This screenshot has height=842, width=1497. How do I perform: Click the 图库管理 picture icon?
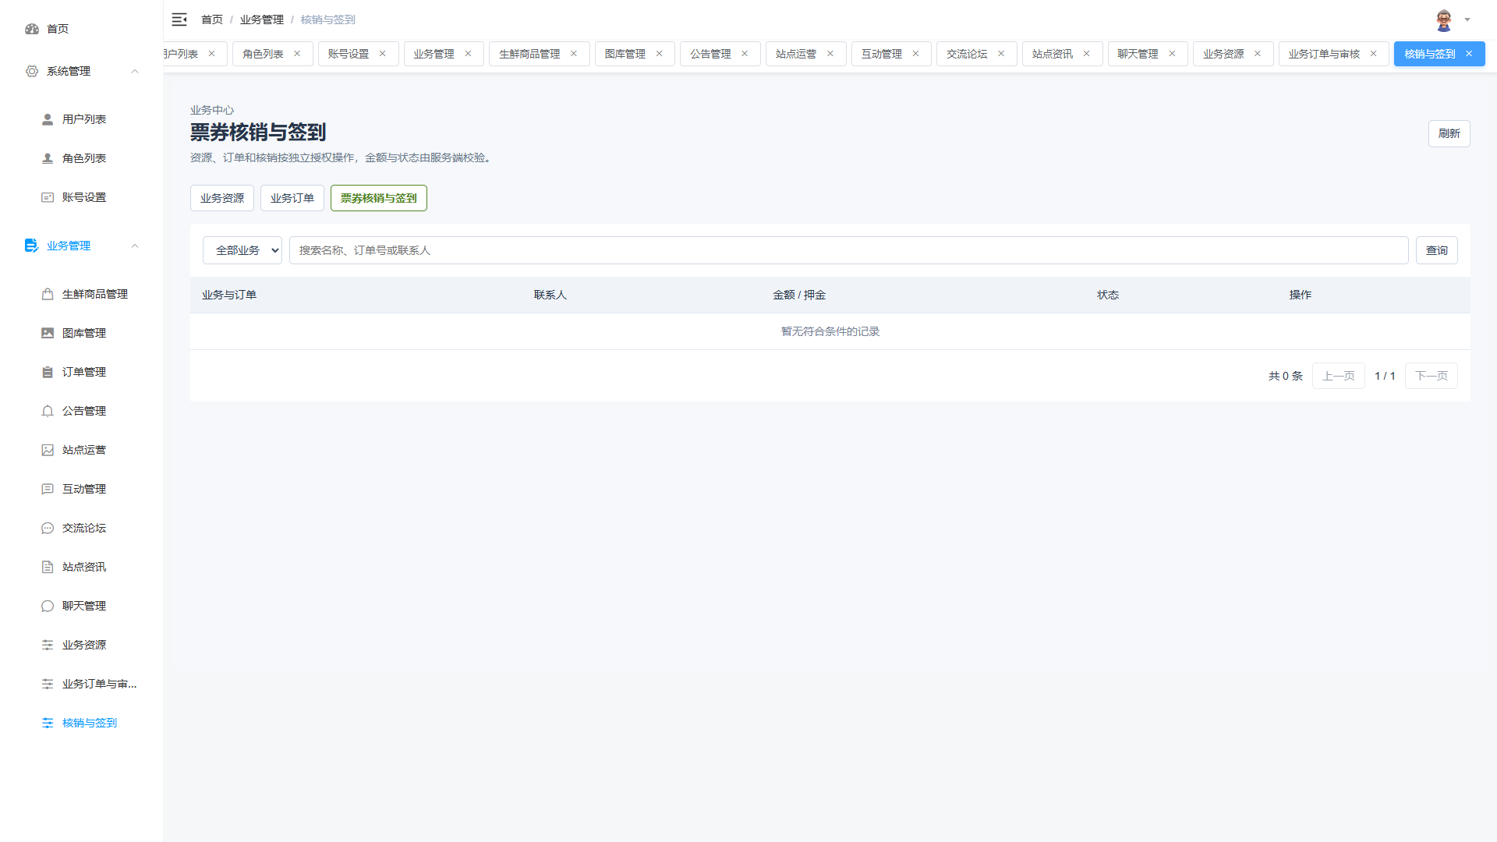48,333
